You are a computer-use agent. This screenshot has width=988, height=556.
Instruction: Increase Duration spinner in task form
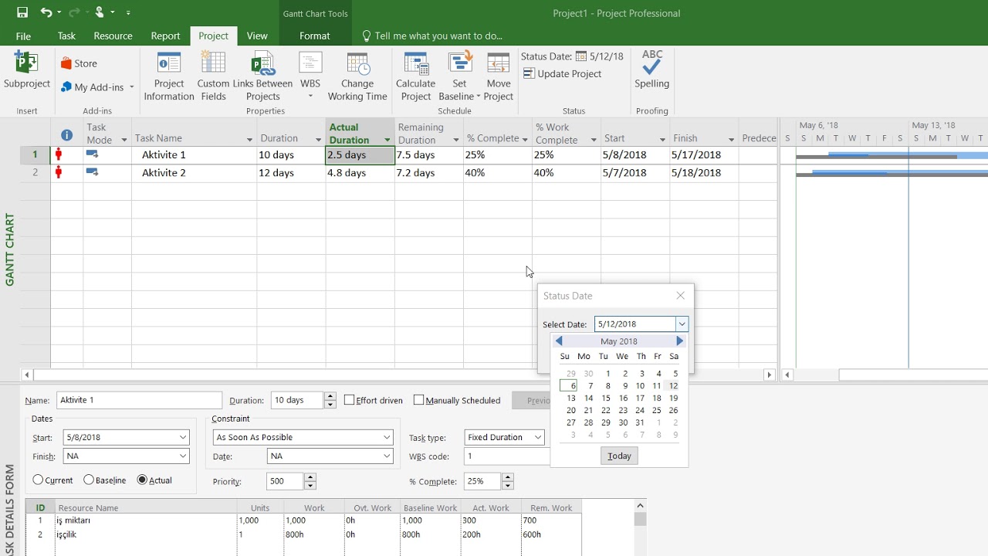tap(330, 396)
